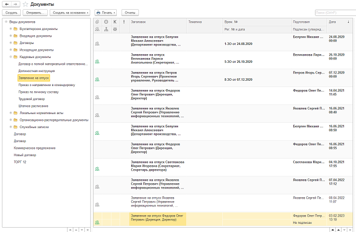The height and width of the screenshot is (232, 356).
Task: Expand Организационно-распорядительные документы folder
Action: tap(11, 120)
